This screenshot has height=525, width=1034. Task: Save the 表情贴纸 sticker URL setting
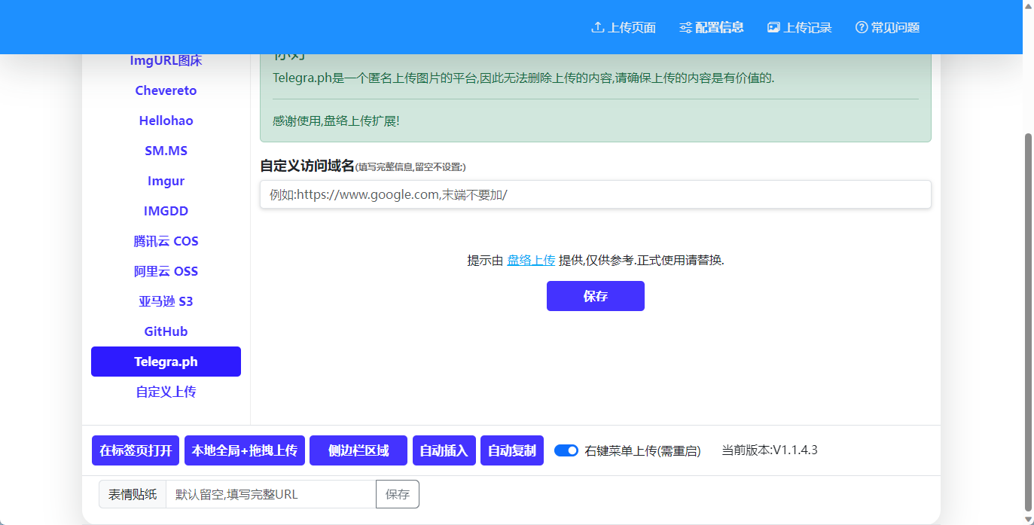click(398, 494)
